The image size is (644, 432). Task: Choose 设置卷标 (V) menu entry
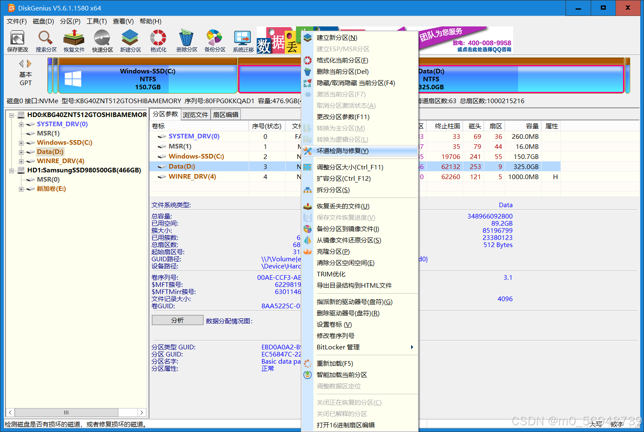360,325
